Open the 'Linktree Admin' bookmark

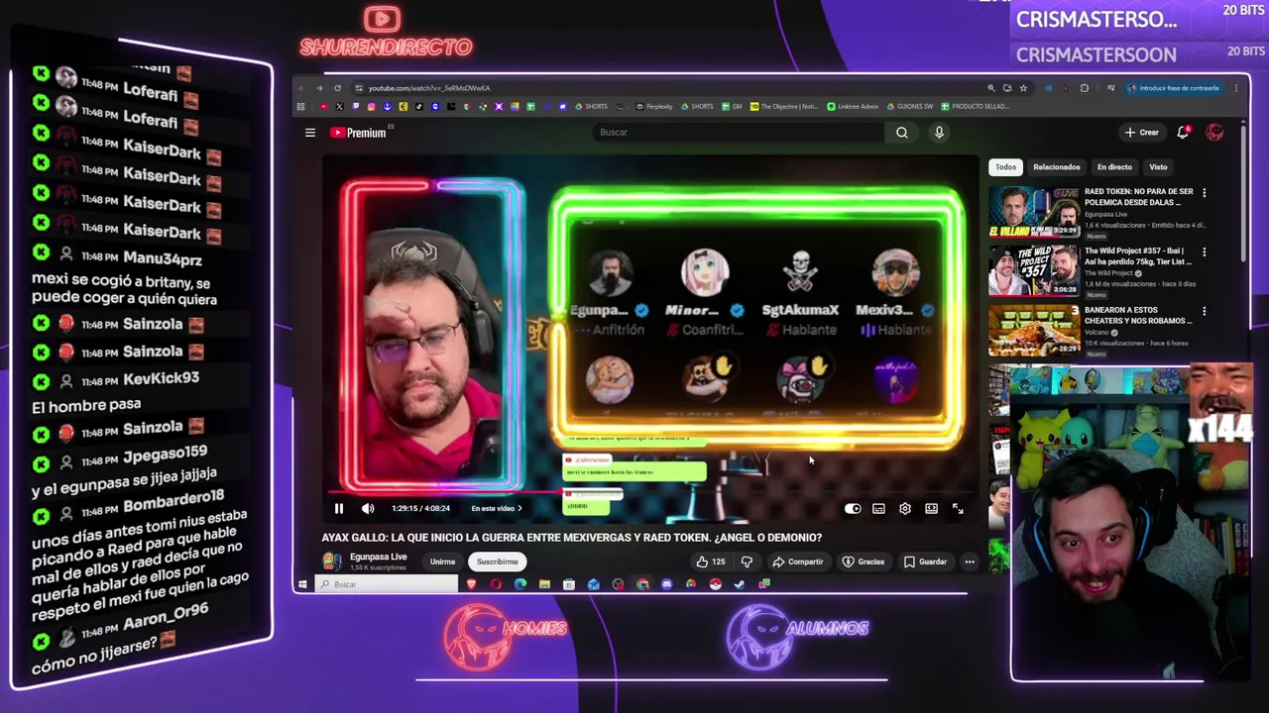click(853, 106)
